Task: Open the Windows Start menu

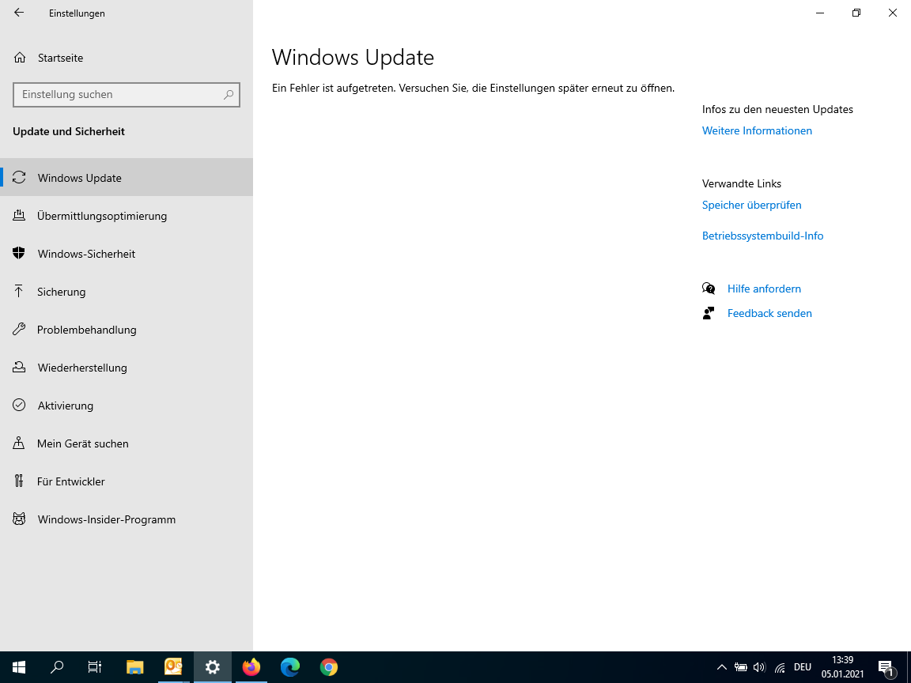Action: coord(19,667)
